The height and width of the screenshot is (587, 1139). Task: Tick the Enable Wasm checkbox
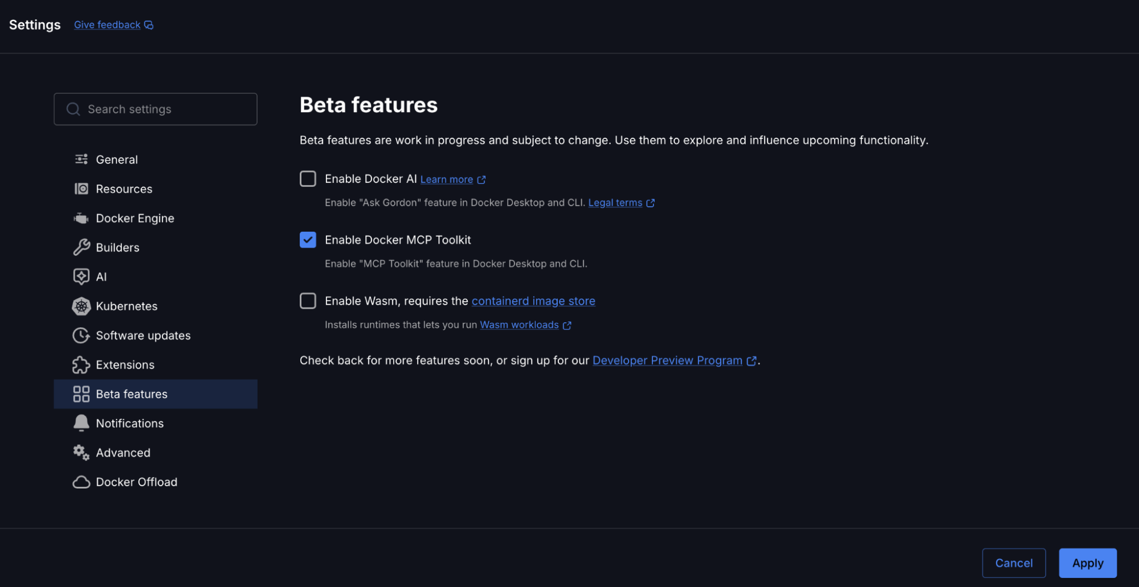click(308, 301)
